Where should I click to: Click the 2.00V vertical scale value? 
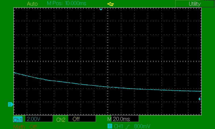pos(39,119)
